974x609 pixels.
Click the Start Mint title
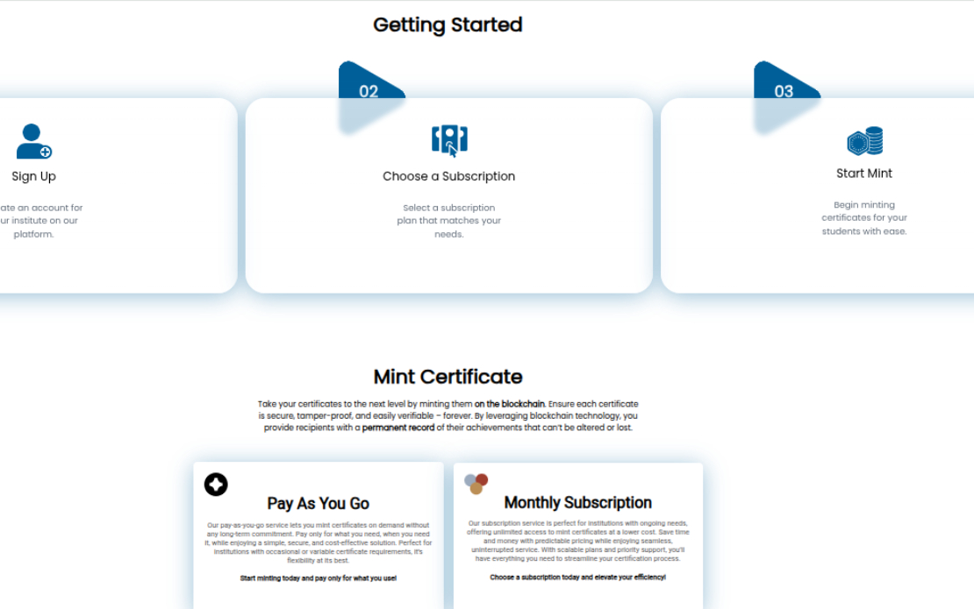pyautogui.click(x=864, y=173)
